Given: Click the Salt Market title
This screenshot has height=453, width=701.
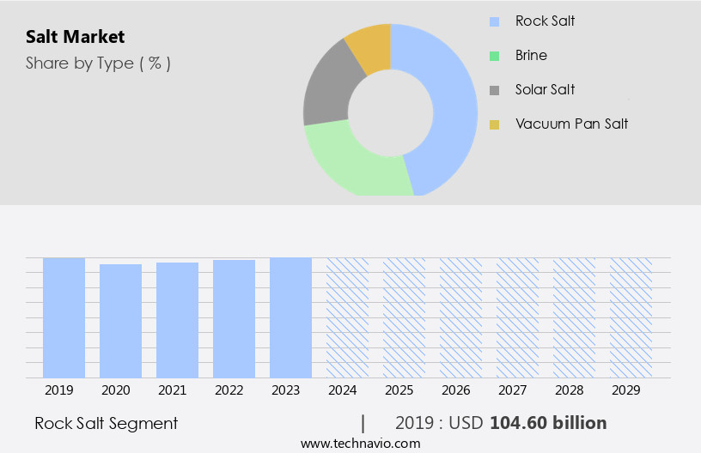Looking at the screenshot, I should pos(75,37).
